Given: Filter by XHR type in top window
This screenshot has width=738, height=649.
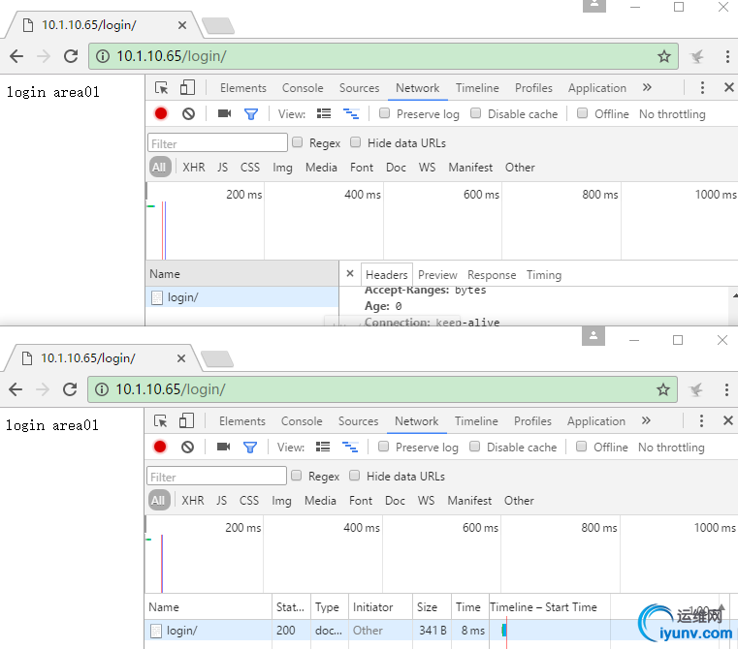Looking at the screenshot, I should [193, 168].
